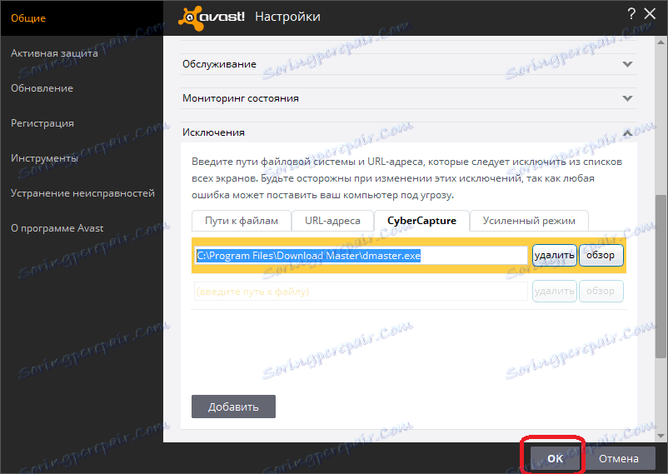Collapse the Исключения section

pos(409,132)
